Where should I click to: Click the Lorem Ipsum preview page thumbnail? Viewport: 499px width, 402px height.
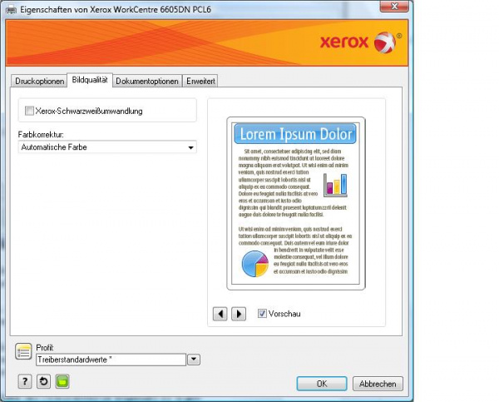point(295,204)
